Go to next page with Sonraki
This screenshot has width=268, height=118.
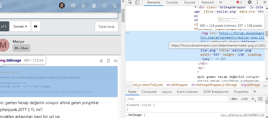tap(20, 26)
